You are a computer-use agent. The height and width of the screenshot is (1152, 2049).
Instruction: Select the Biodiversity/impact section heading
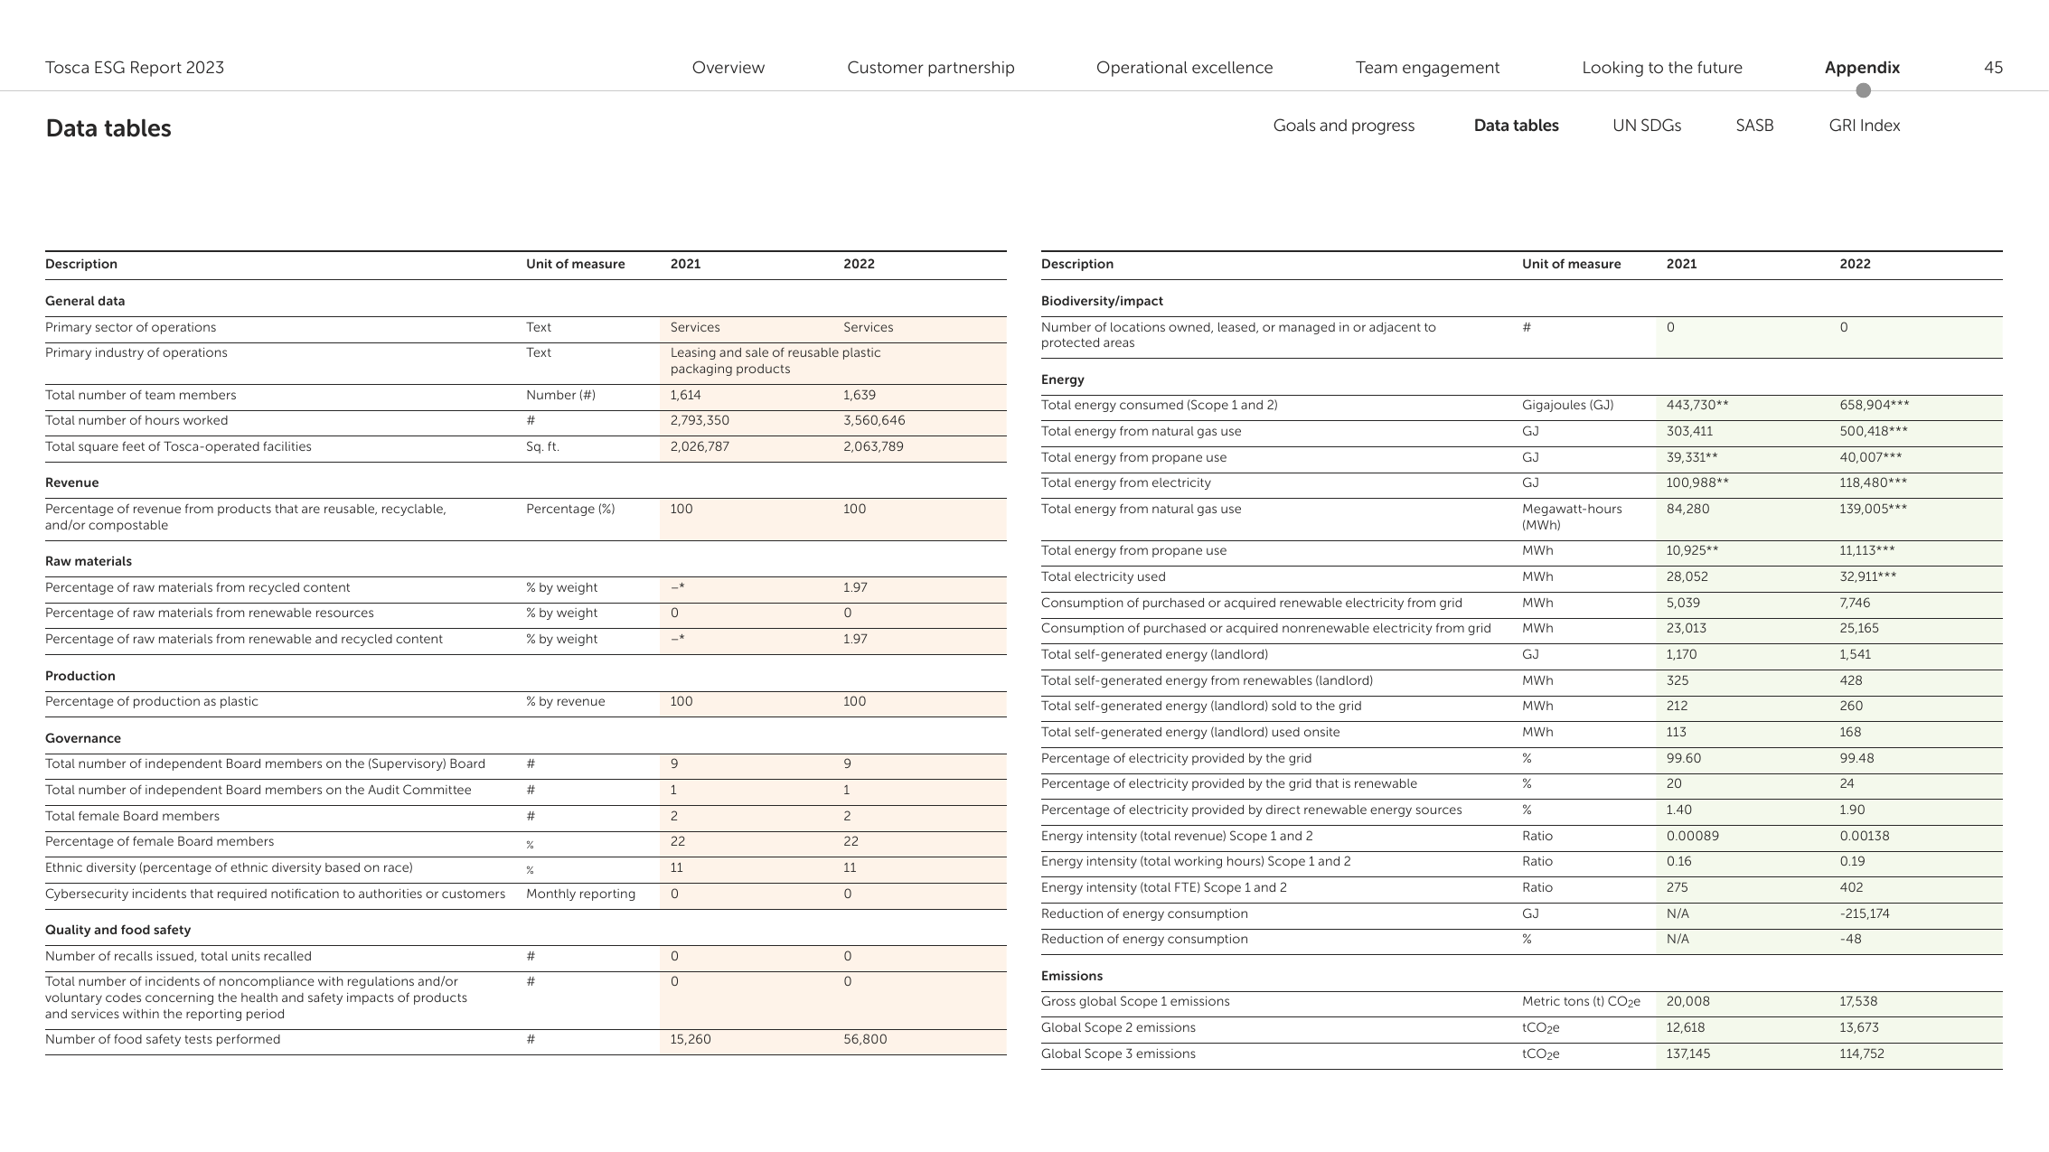[x=1102, y=301]
